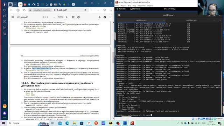The width and height of the screenshot is (224, 126).
Task: Show more tabs with the right chevron
Action: click(x=69, y=5)
